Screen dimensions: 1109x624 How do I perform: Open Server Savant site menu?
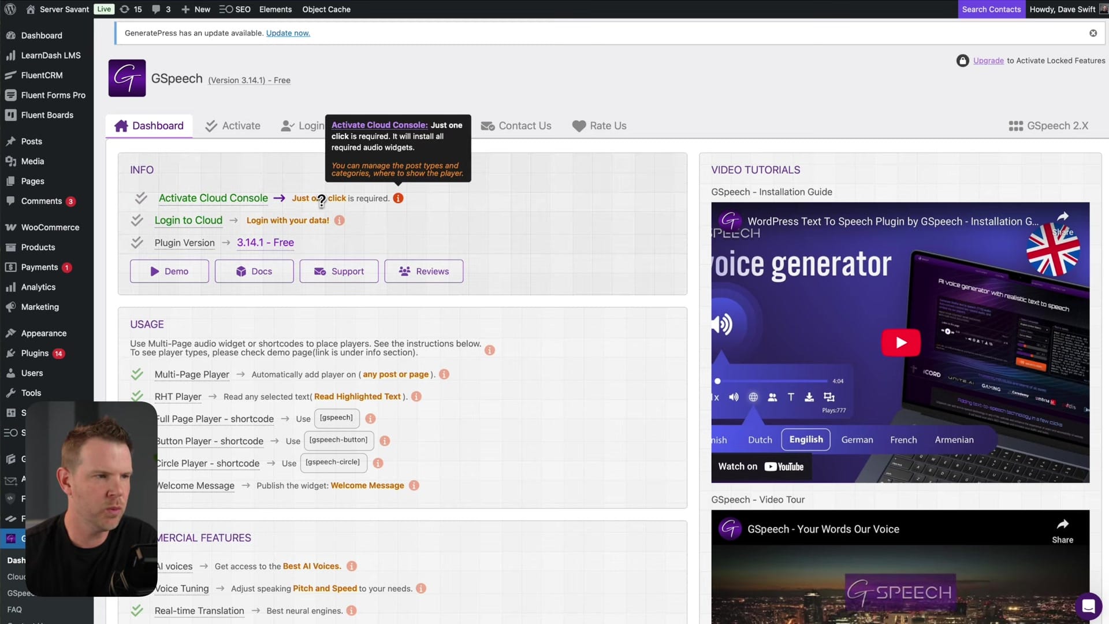click(x=58, y=9)
